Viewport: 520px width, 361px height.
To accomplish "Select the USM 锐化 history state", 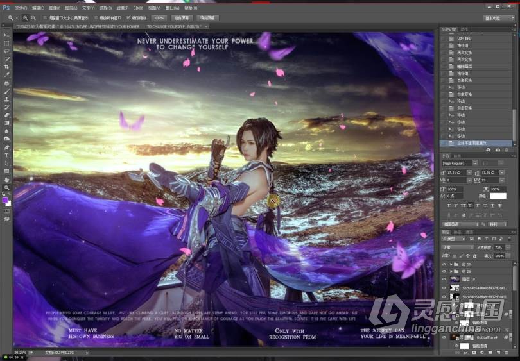I will tap(476, 38).
